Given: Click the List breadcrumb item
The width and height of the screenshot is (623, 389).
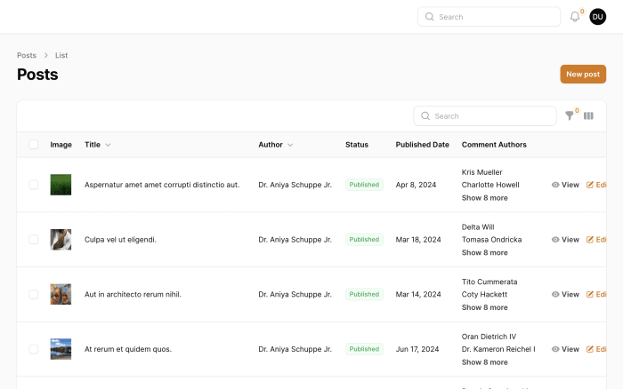Looking at the screenshot, I should click(61, 55).
